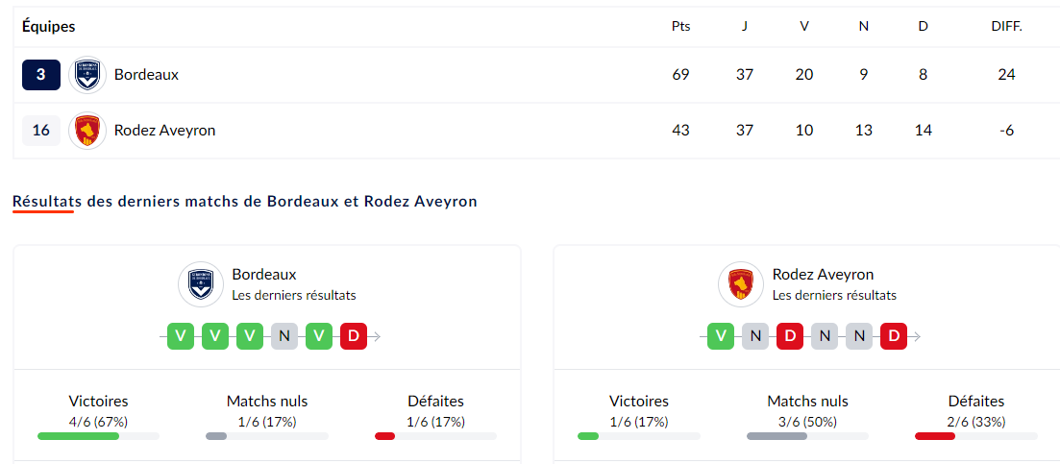
Task: Click Bordeaux's first green V badge
Action: coord(182,336)
